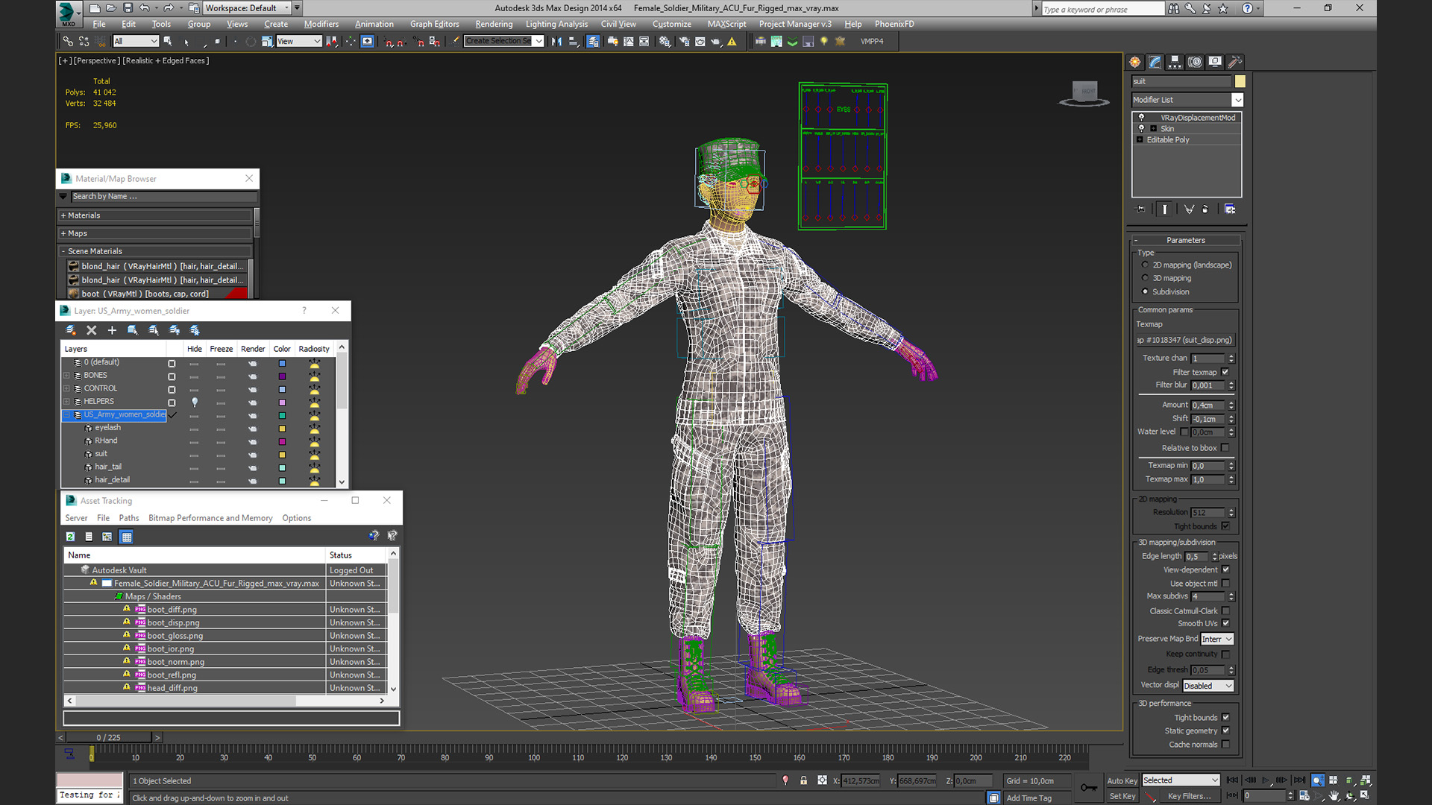Viewport: 1432px width, 805px height.
Task: Open Paths menu in Asset Tracking
Action: 129,518
